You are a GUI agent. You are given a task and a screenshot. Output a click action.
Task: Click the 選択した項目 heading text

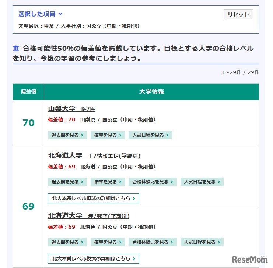click(x=37, y=14)
